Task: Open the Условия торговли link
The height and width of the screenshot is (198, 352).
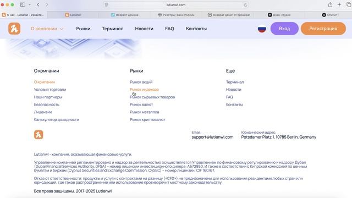Action: [x=50, y=89]
